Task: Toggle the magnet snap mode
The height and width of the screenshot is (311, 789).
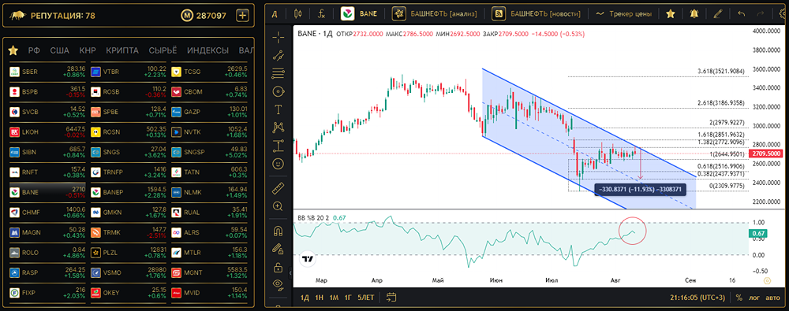Action: point(278,231)
